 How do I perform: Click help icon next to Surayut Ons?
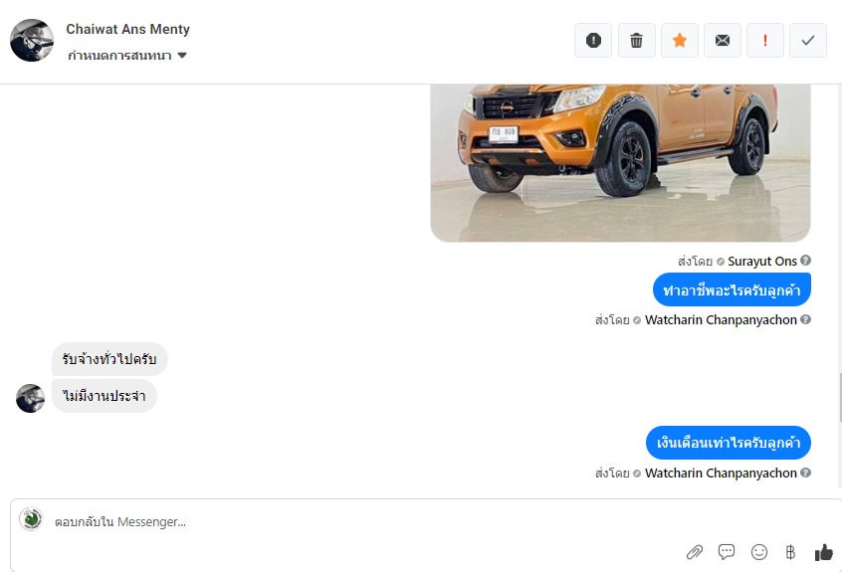click(x=805, y=261)
